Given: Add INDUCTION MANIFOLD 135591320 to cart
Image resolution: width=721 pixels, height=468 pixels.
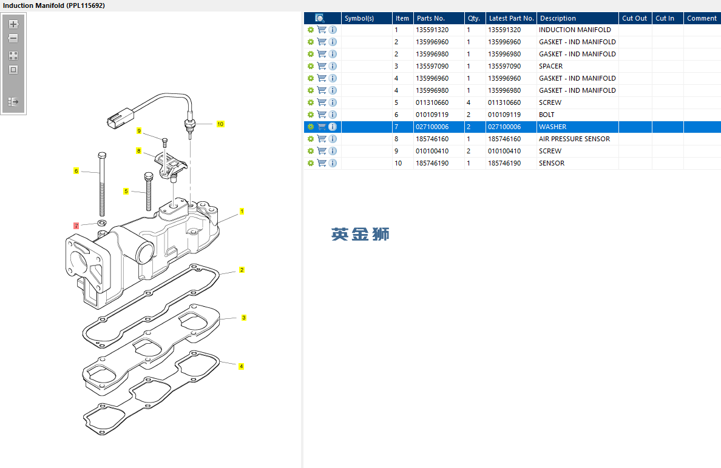Looking at the screenshot, I should point(322,30).
